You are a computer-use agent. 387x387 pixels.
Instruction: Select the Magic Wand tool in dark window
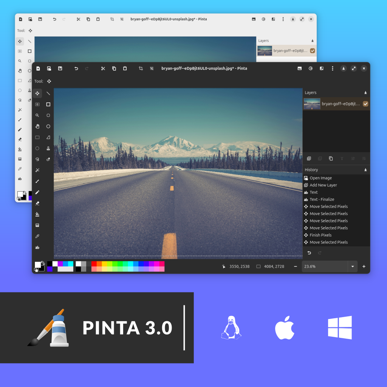pyautogui.click(x=37, y=170)
